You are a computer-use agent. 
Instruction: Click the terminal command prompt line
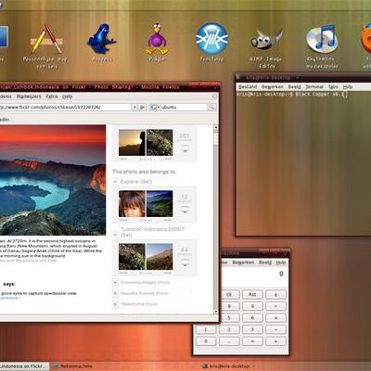pos(292,95)
